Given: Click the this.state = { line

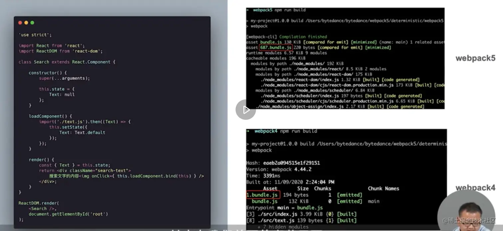Looking at the screenshot, I should click(57, 89).
